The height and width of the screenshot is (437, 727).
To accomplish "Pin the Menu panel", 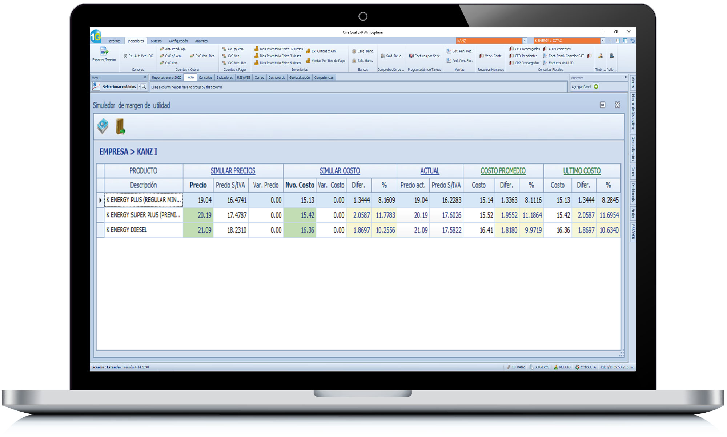I will 145,78.
